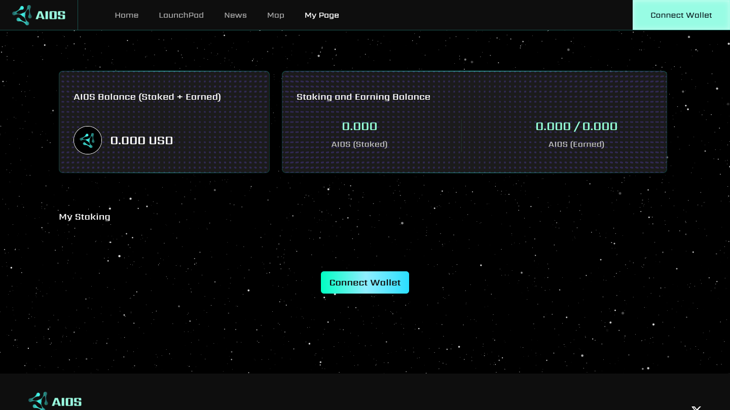Click the gradient Connect Wallet button under My Staking
Image resolution: width=730 pixels, height=410 pixels.
[365, 282]
